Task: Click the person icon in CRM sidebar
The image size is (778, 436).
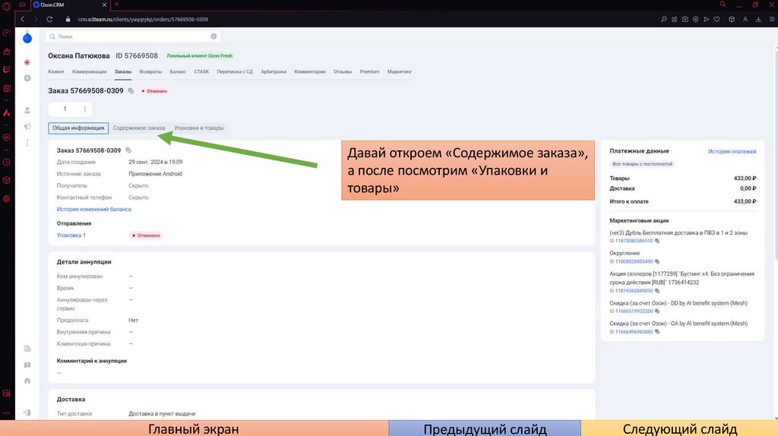Action: (27, 110)
